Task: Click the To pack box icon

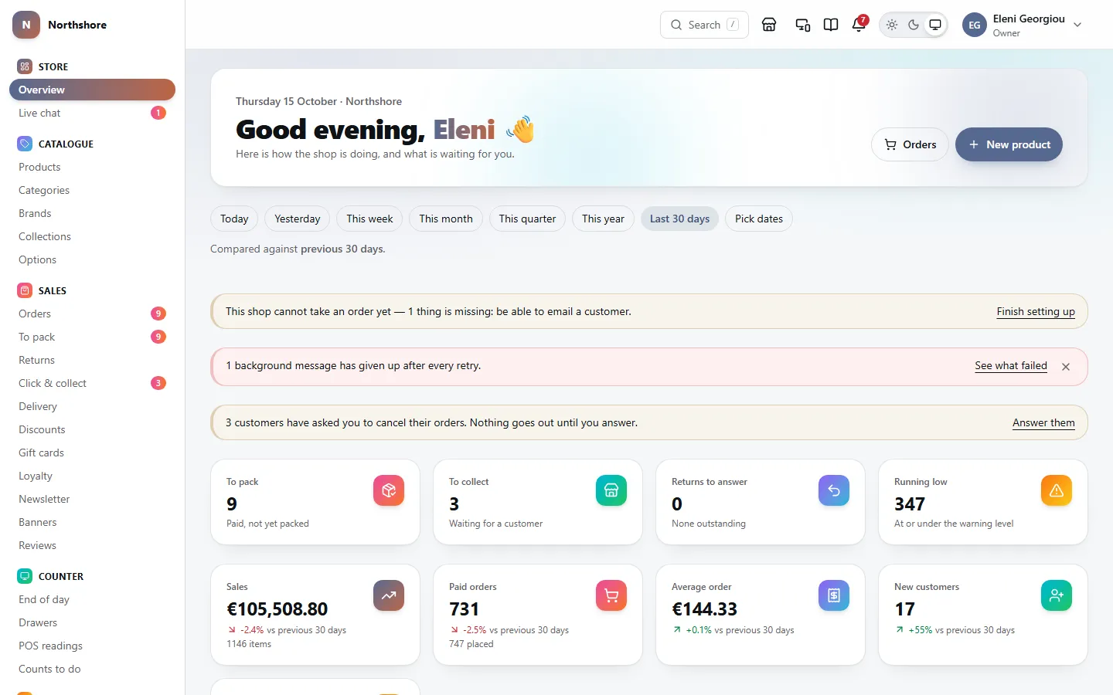Action: [389, 490]
